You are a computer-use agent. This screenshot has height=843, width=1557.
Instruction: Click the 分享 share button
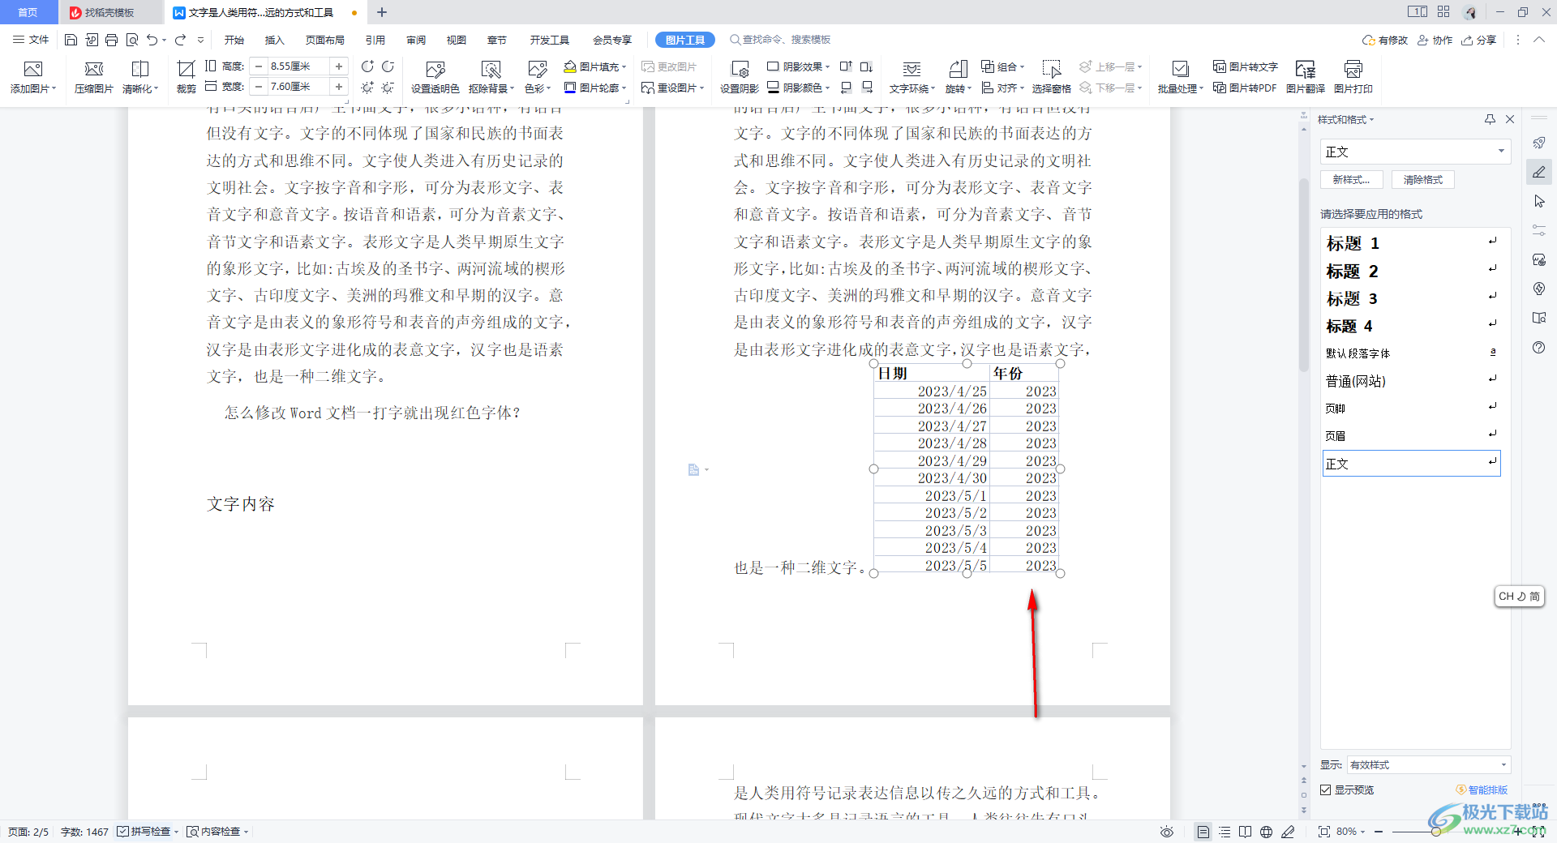1479,40
